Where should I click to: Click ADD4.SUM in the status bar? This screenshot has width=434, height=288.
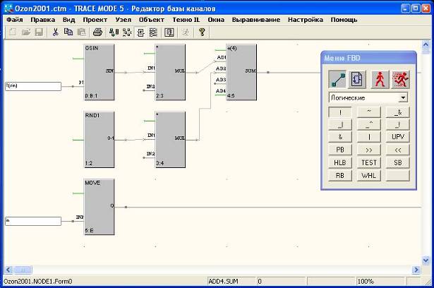click(x=223, y=282)
